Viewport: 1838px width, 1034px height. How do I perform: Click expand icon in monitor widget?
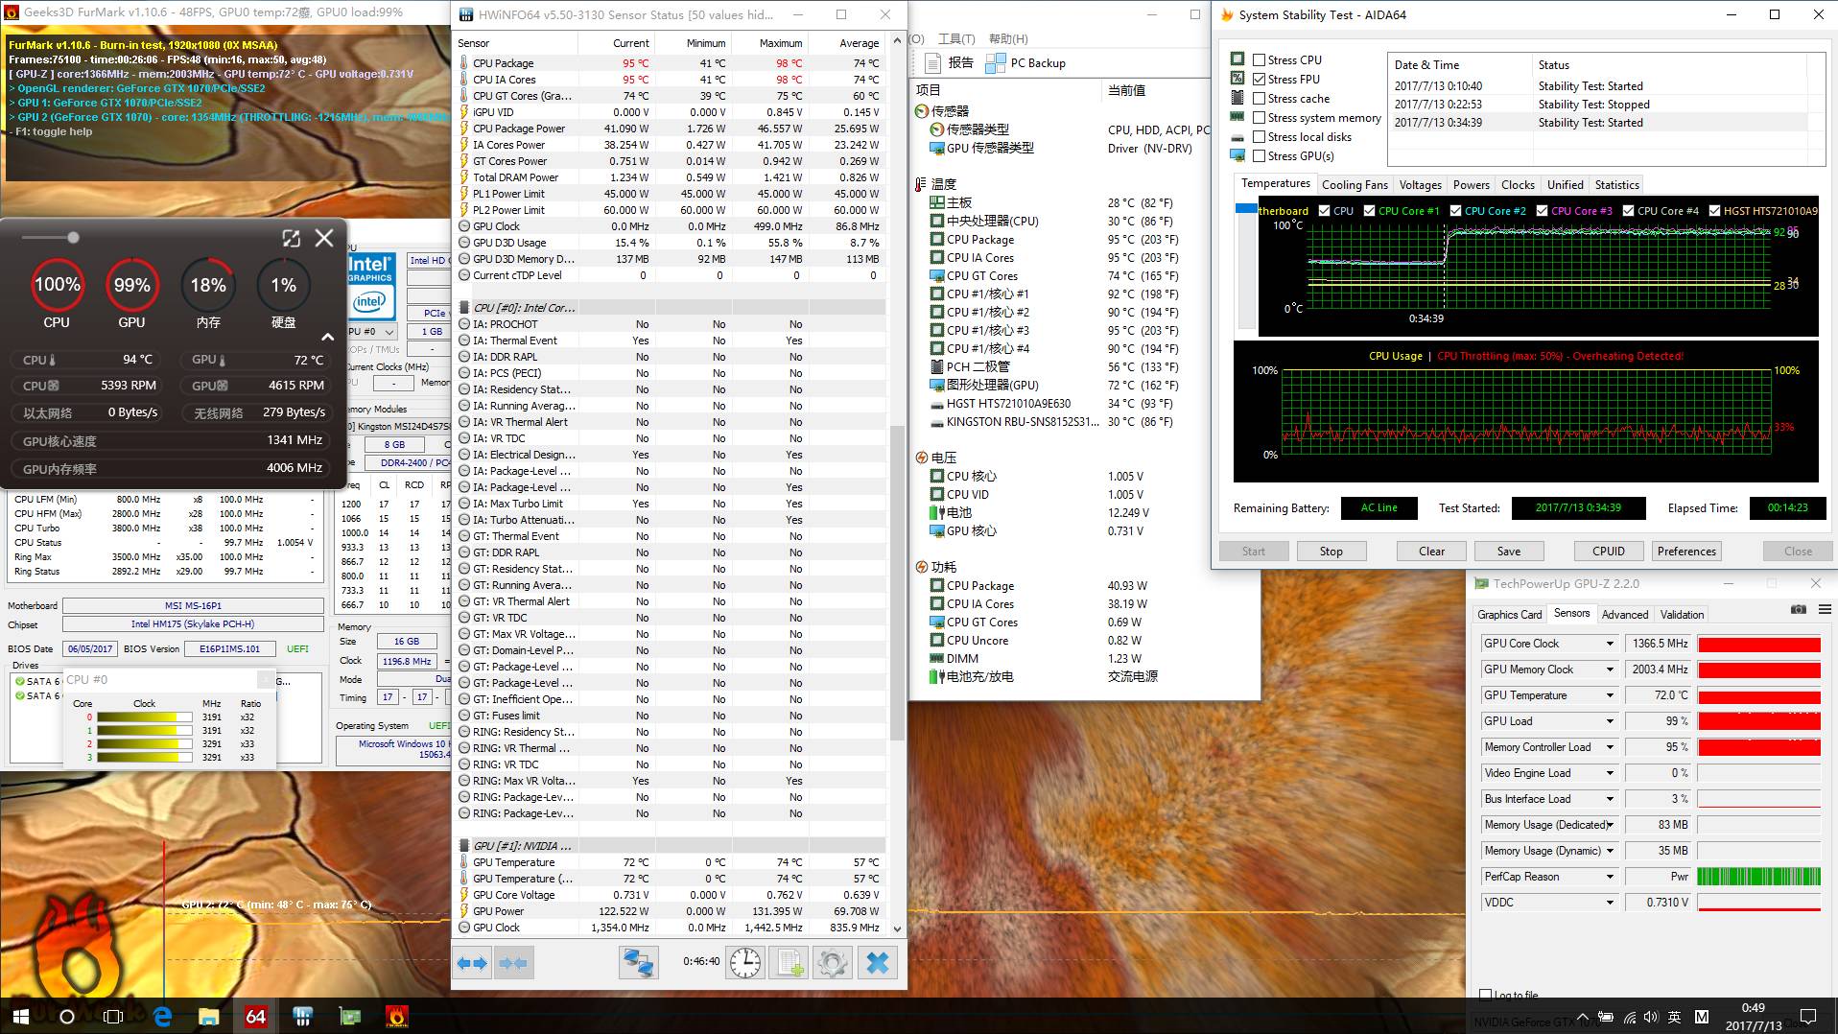tap(291, 238)
